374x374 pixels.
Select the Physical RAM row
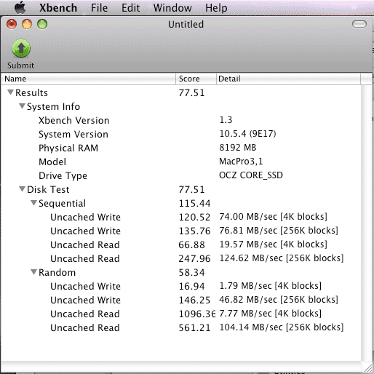pos(181,148)
